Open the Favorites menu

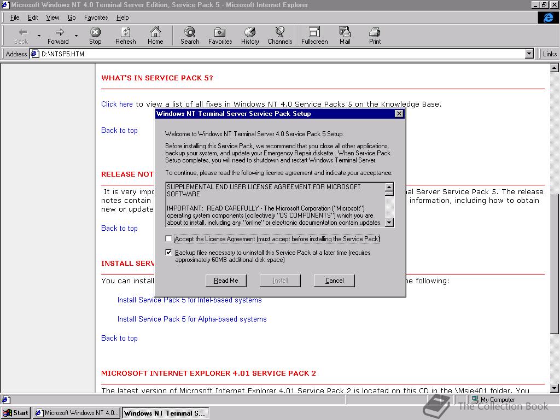click(x=96, y=17)
